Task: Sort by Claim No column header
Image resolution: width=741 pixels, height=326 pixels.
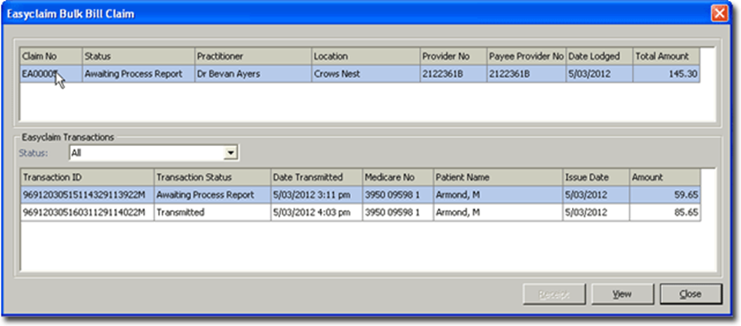Action: [51, 57]
